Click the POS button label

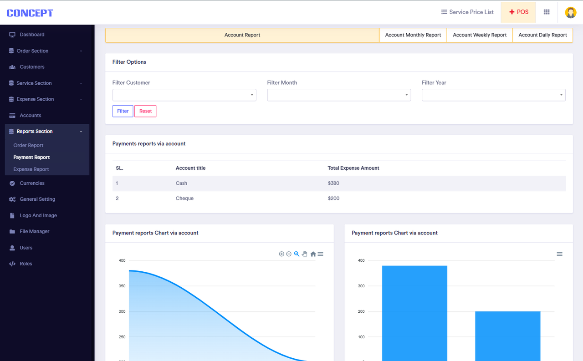click(523, 12)
